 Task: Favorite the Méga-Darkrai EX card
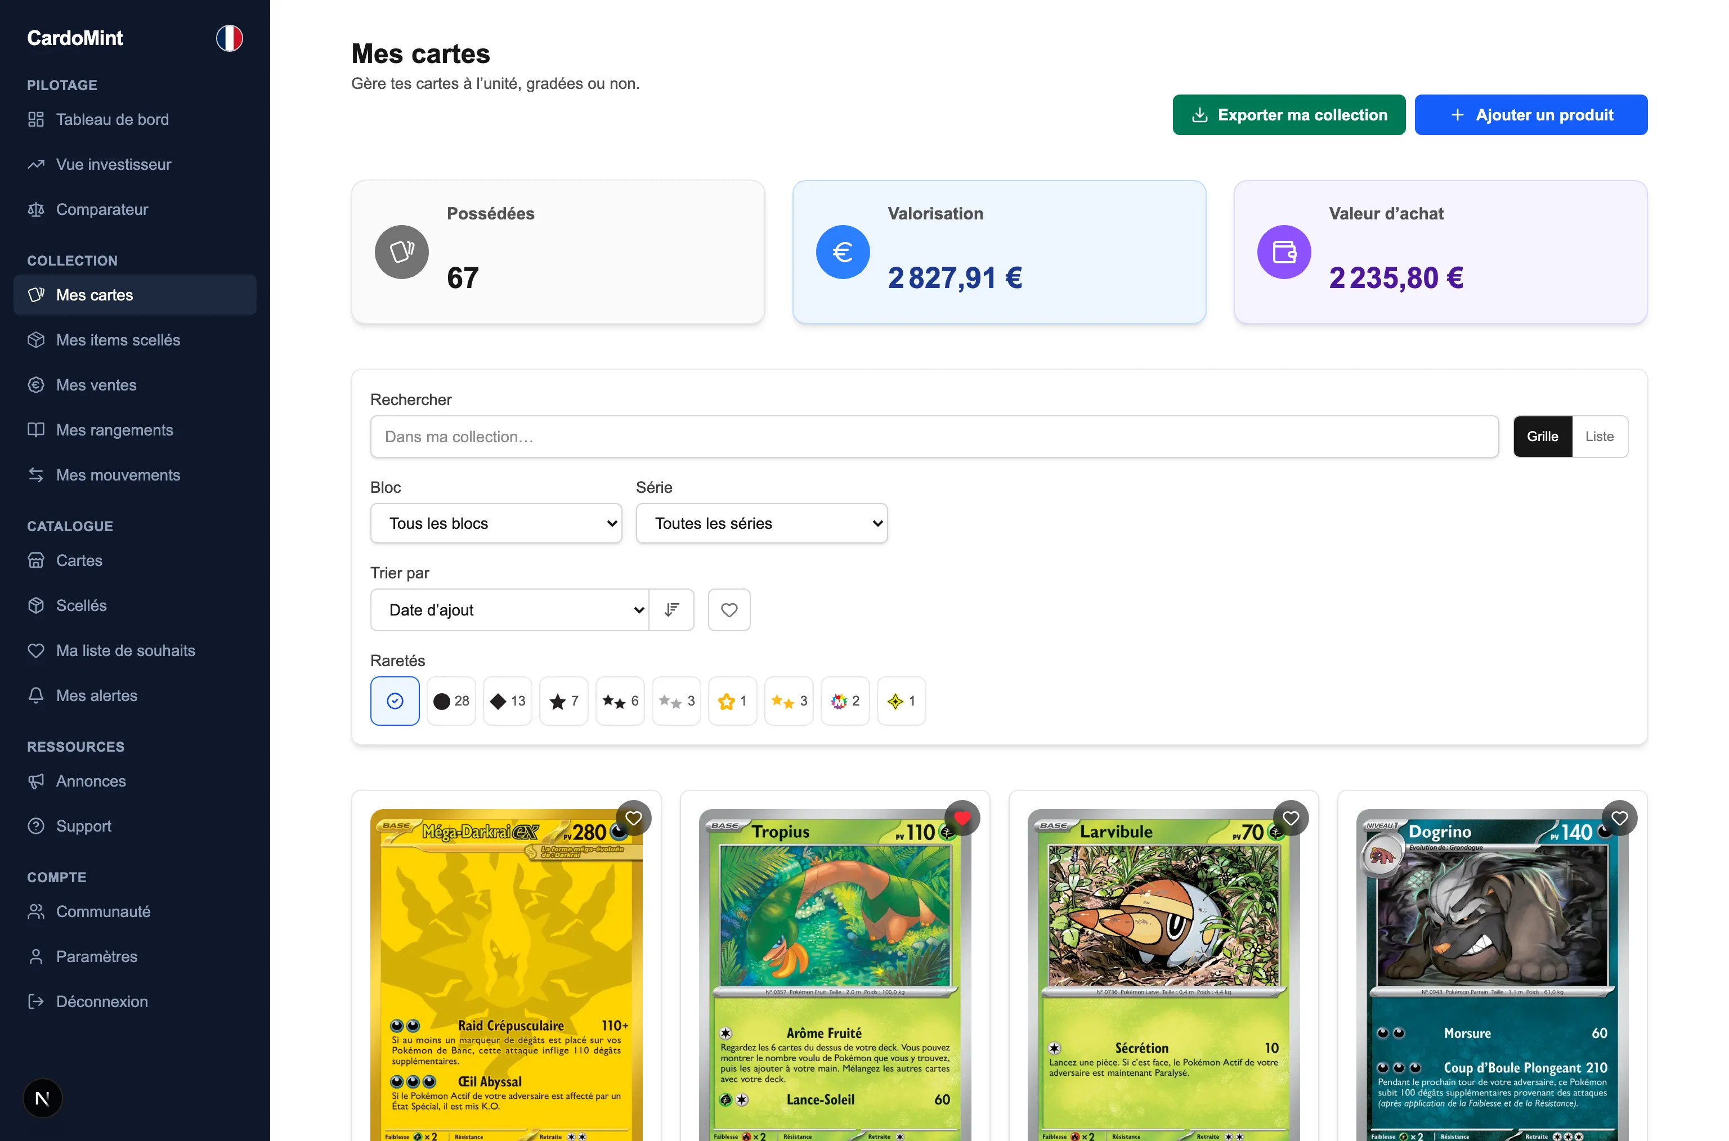pyautogui.click(x=633, y=818)
